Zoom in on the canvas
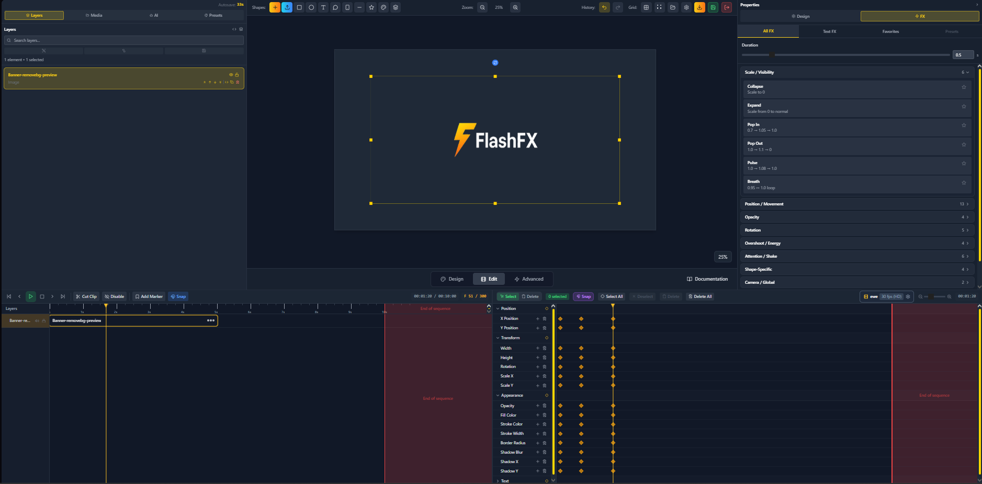982x484 pixels. pyautogui.click(x=515, y=7)
